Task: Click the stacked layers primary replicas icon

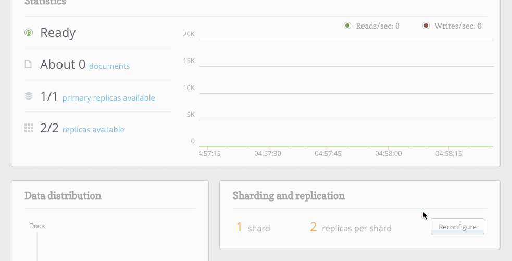Action: tap(29, 96)
